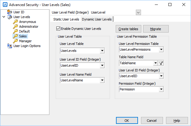Select the Anonymous key icon
The width and height of the screenshot is (191, 126).
point(15,22)
